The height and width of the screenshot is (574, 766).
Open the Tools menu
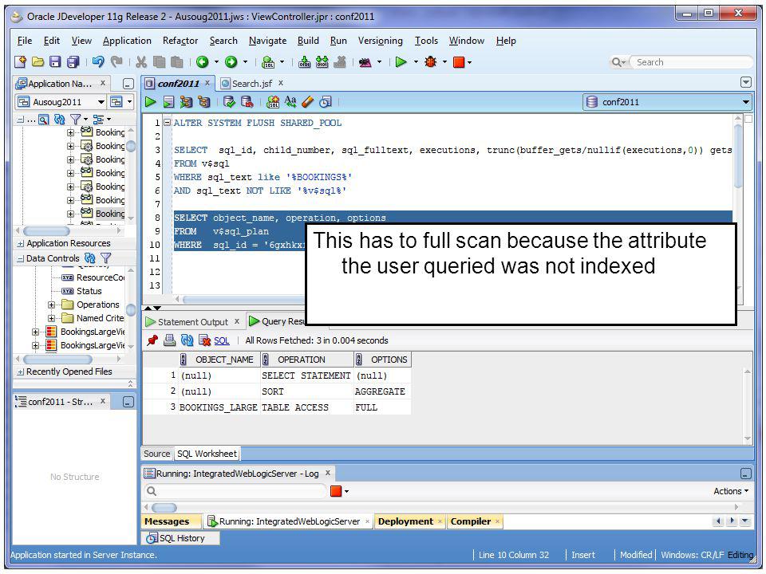(x=426, y=41)
